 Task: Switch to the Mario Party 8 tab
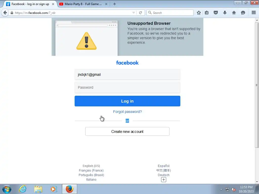(x=83, y=4)
